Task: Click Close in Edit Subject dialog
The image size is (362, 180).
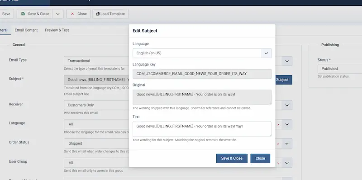Action: (260, 158)
